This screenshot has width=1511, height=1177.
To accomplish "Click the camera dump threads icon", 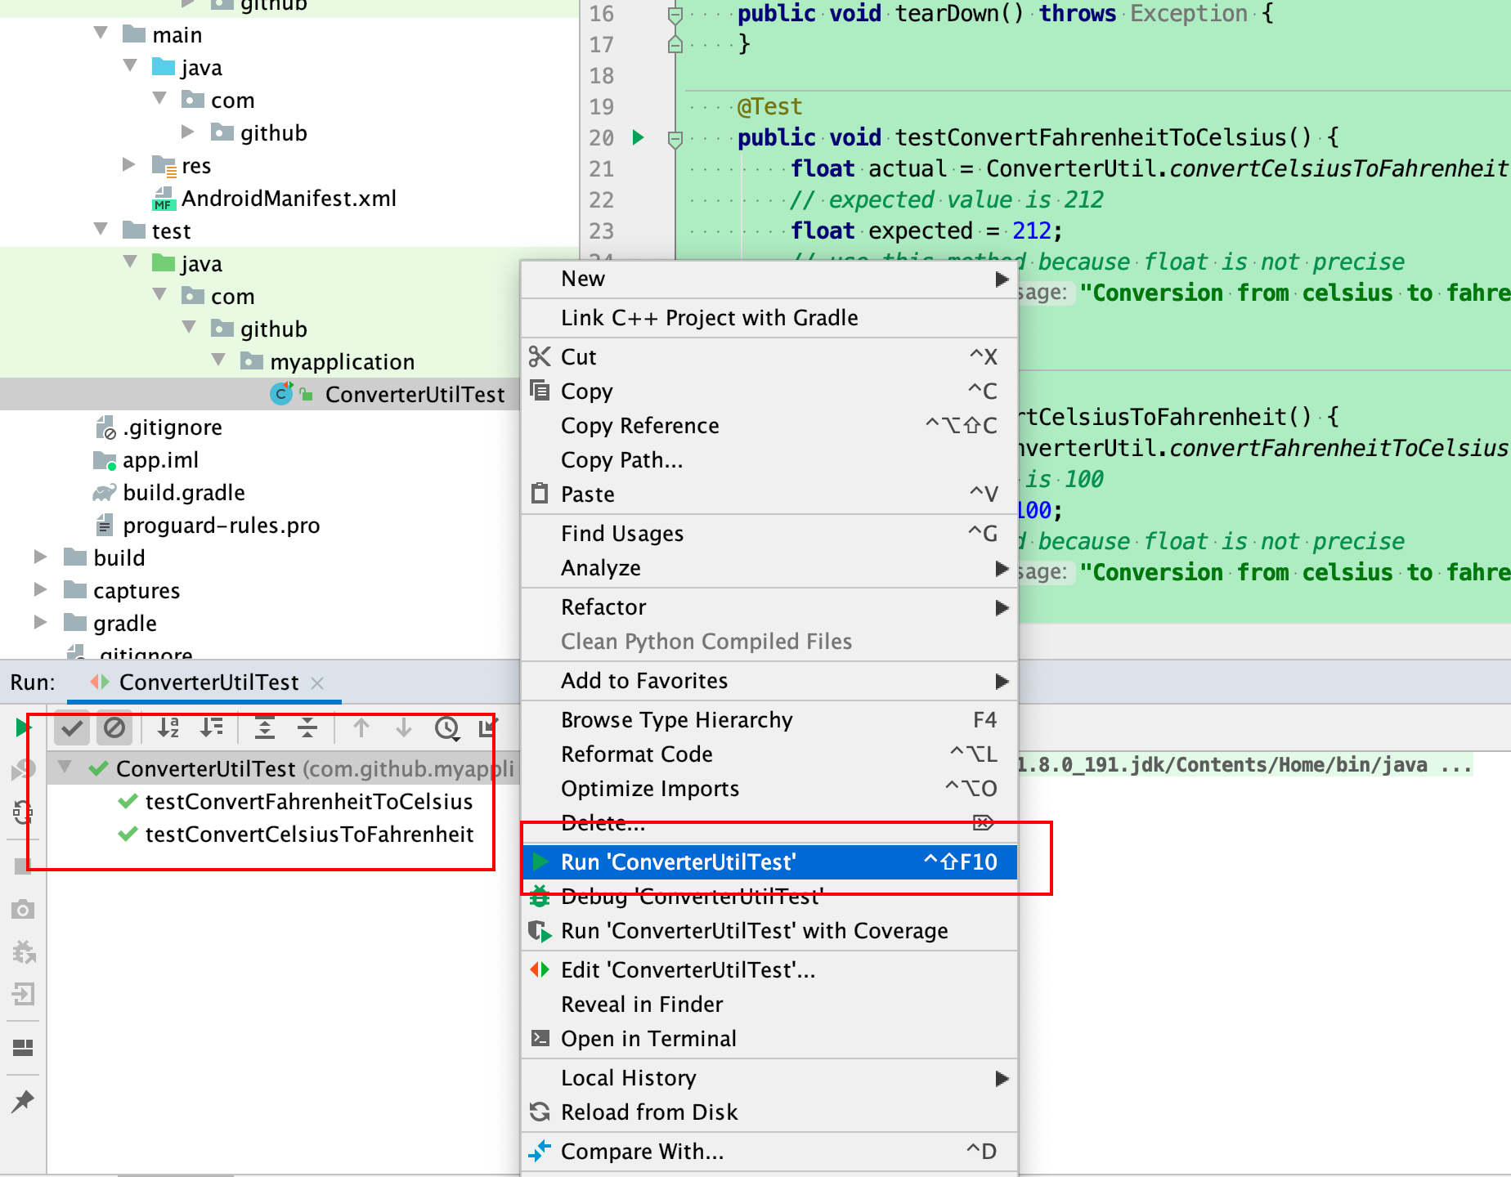I will click(23, 909).
